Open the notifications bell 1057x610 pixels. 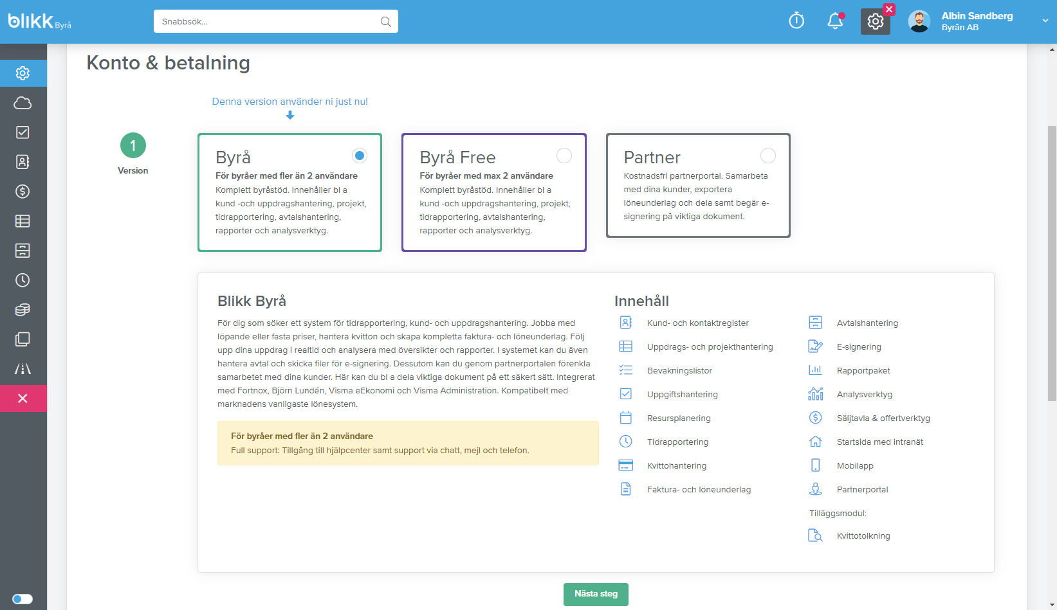[835, 21]
